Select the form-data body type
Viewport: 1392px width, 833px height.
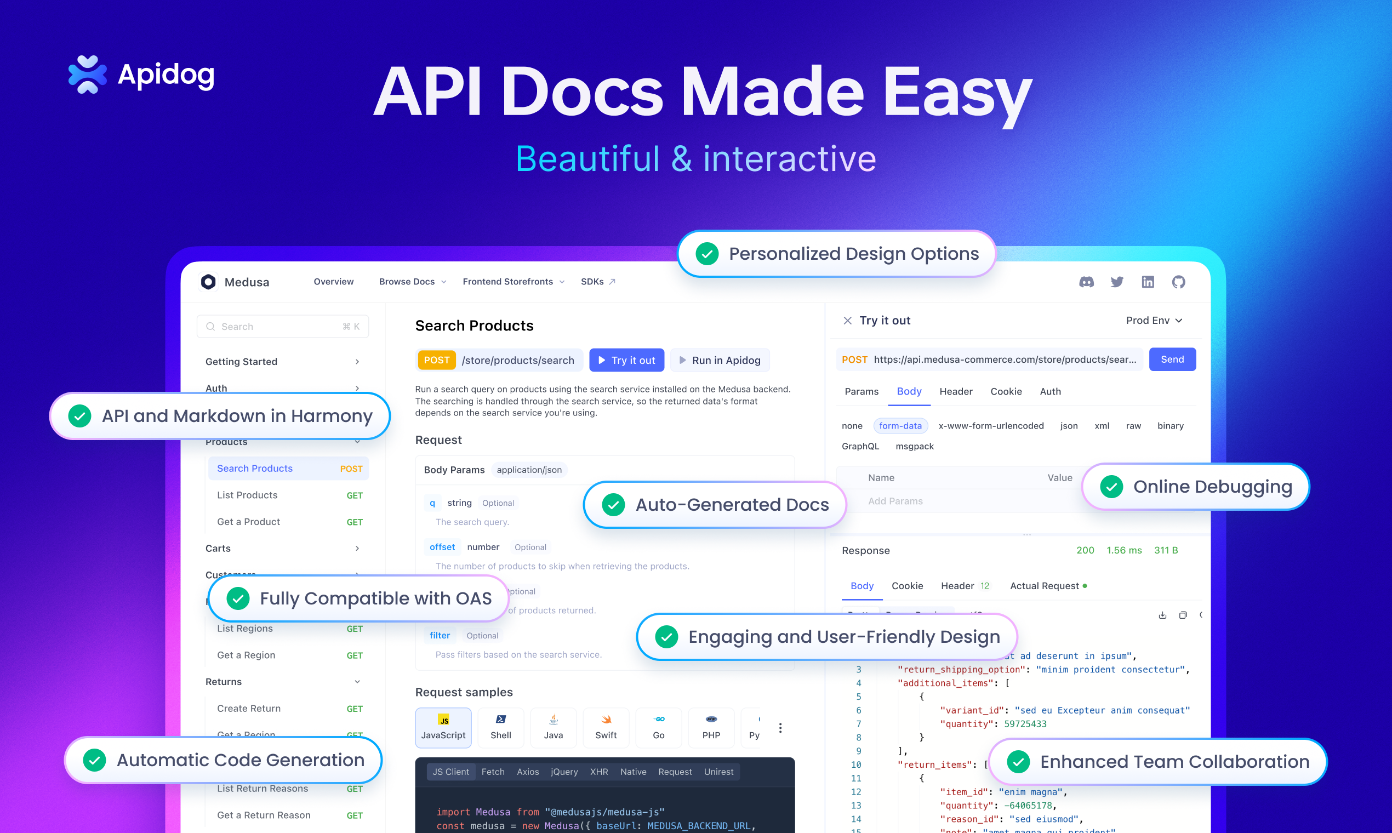900,426
